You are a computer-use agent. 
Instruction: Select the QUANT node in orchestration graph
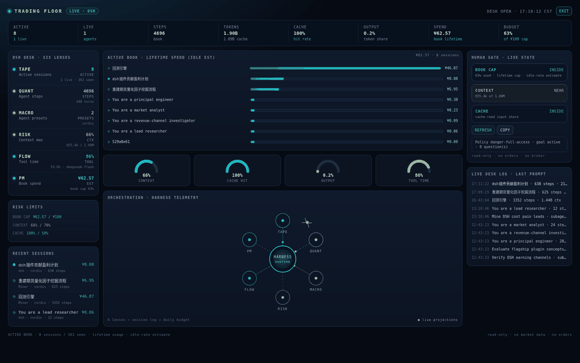(316, 240)
